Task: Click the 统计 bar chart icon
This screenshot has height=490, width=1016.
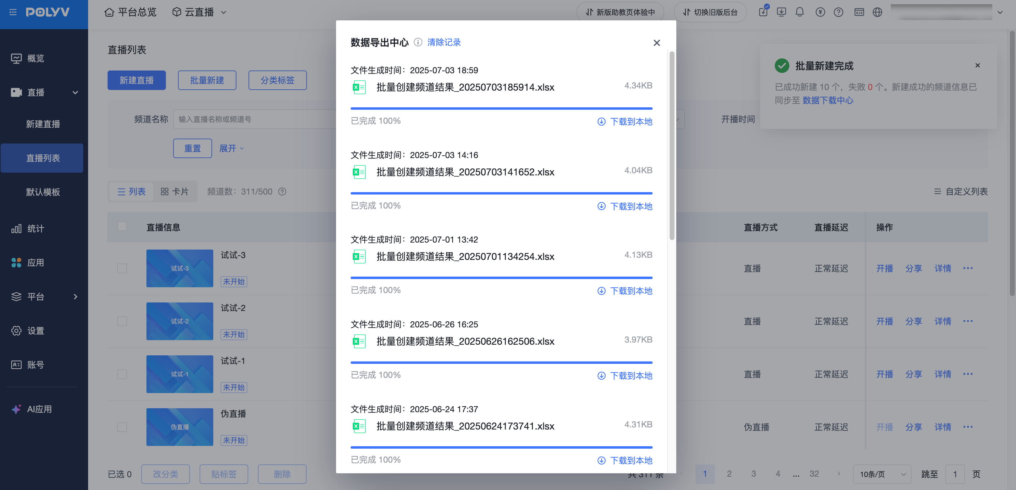Action: point(16,229)
